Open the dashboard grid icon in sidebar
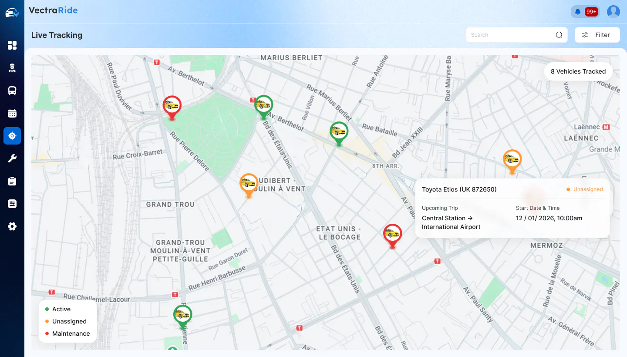 pyautogui.click(x=12, y=45)
